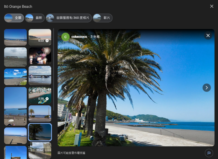The height and width of the screenshot is (159, 218).
Task: Click the 3 年前 photo date text
Action: click(x=95, y=37)
